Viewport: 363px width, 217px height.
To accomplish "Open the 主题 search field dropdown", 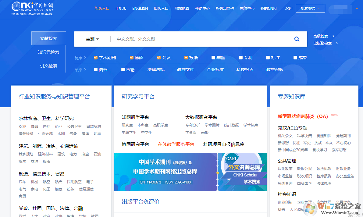I will [92, 39].
